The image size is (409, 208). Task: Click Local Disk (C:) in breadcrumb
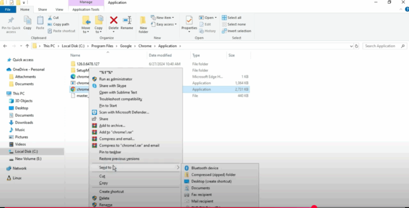[73, 46]
